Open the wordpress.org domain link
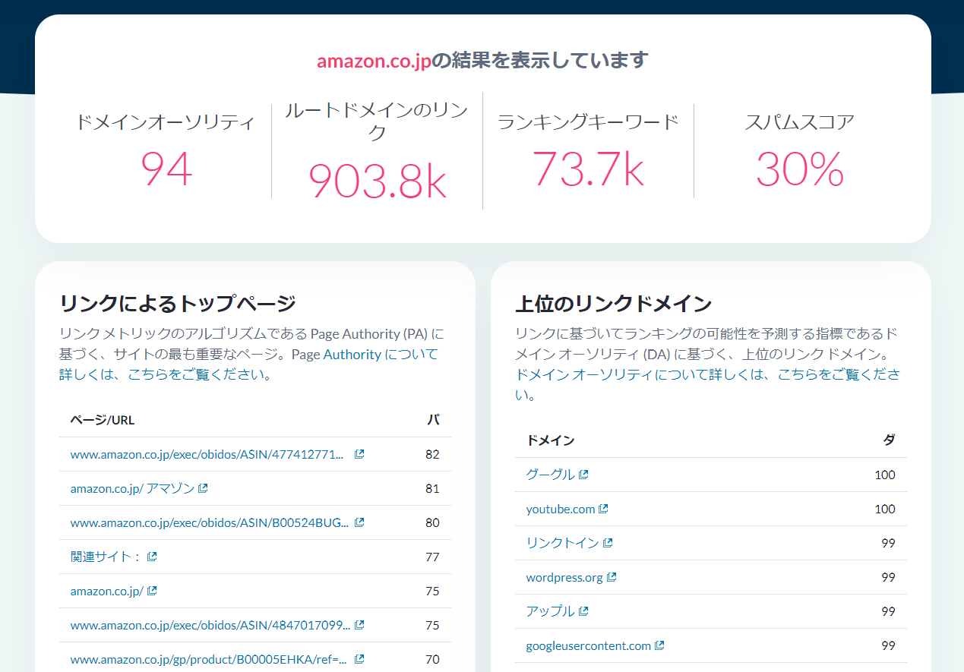Viewport: 964px width, 672px height. (x=564, y=577)
